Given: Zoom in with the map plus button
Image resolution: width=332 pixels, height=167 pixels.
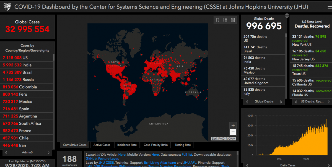Looking at the screenshot, I should pos(233,126).
